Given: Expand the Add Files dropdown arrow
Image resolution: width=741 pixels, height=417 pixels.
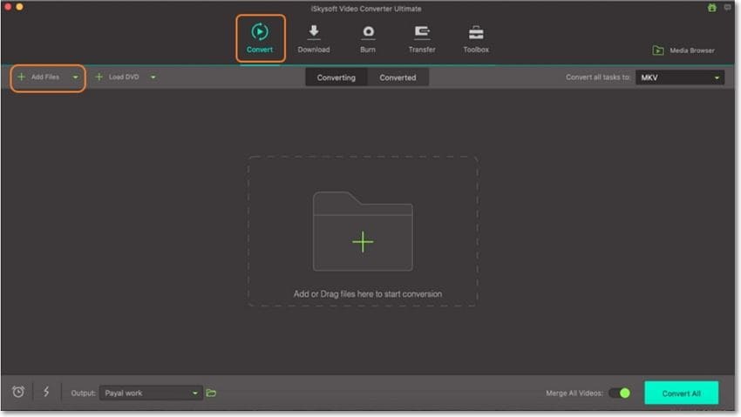Looking at the screenshot, I should pos(75,77).
